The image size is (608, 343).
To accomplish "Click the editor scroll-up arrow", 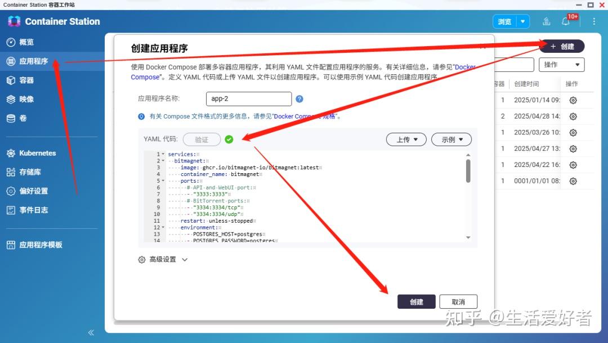I will 468,155.
